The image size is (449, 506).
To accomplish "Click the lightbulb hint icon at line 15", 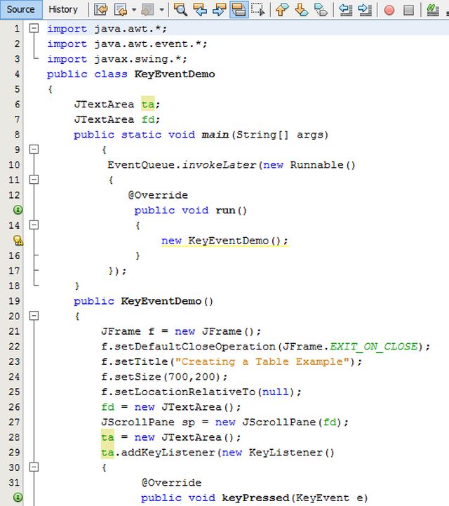I will pos(18,241).
